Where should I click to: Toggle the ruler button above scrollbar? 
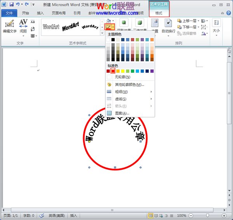click(229, 51)
